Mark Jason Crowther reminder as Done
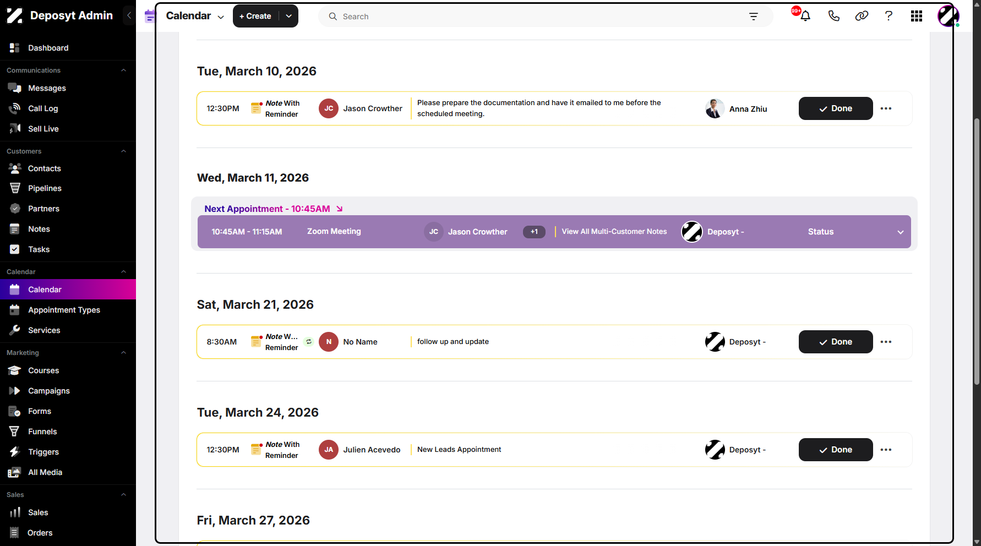 click(836, 108)
